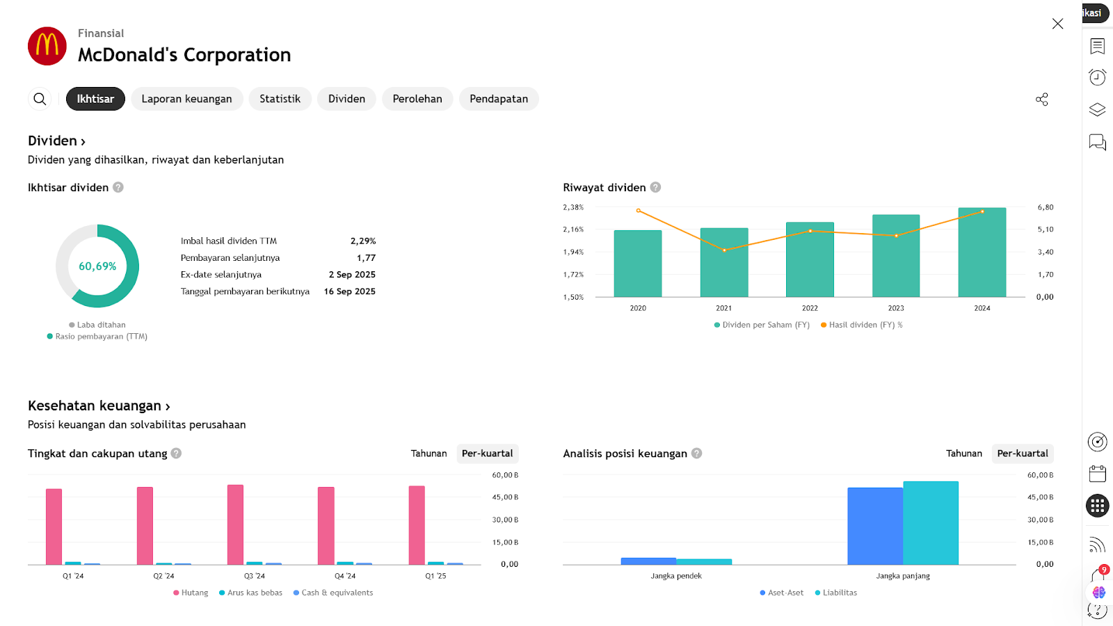Image resolution: width=1113 pixels, height=626 pixels.
Task: Open the object tree layers icon
Action: pos(1097,109)
